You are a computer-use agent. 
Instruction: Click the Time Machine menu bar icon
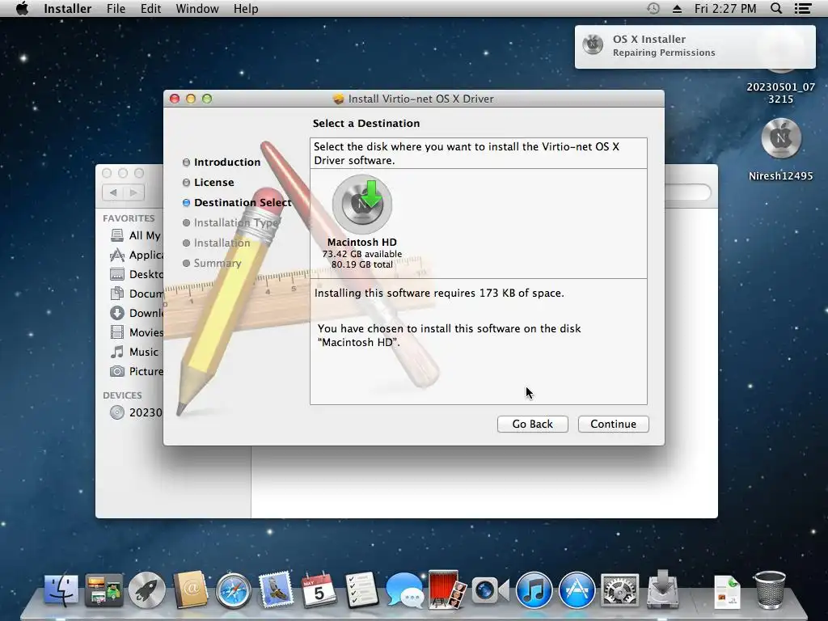pos(653,8)
